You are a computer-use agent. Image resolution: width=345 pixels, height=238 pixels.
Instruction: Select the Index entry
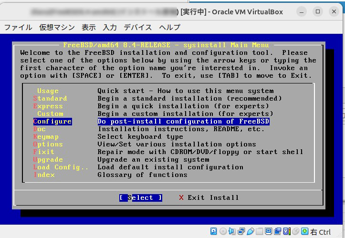[44, 175]
